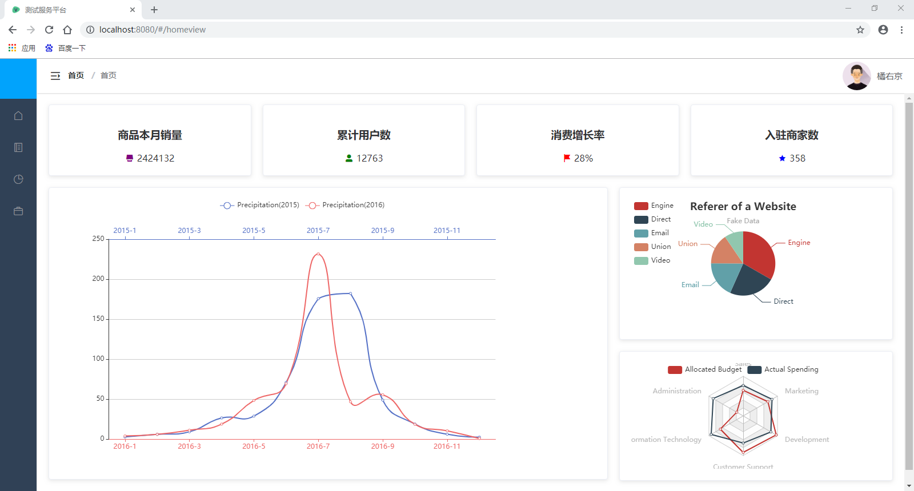Go back with the browser back arrow
This screenshot has width=914, height=491.
(x=13, y=30)
